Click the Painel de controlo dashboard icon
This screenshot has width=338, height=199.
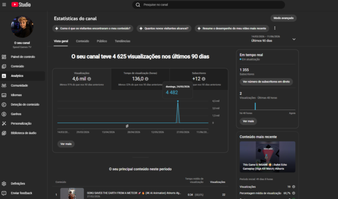pyautogui.click(x=4, y=57)
